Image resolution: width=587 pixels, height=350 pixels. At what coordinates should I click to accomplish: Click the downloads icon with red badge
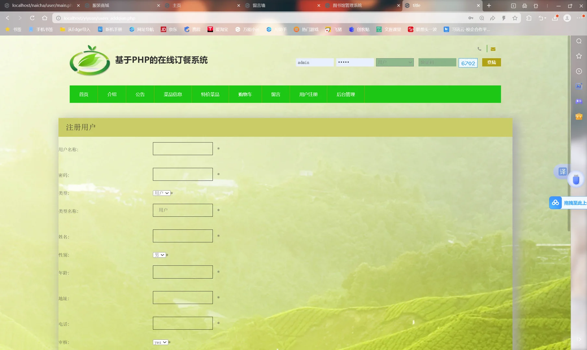(x=554, y=18)
